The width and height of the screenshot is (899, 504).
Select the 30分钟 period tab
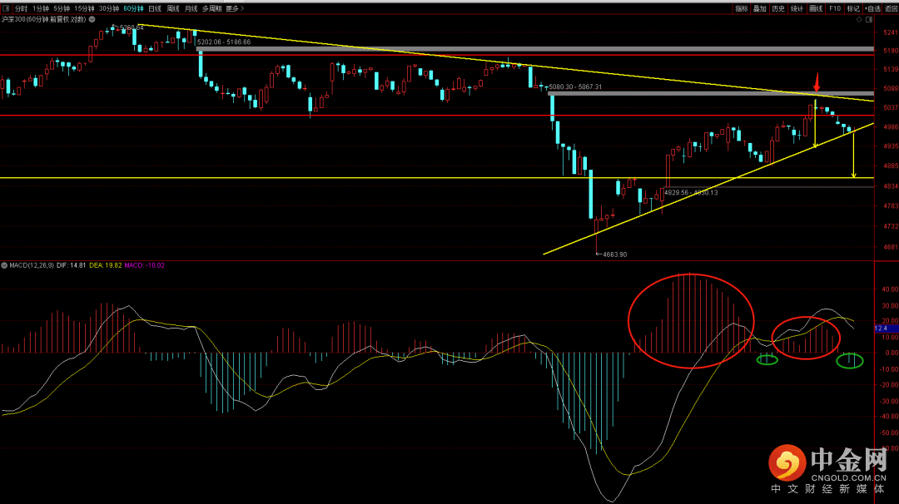[x=109, y=8]
